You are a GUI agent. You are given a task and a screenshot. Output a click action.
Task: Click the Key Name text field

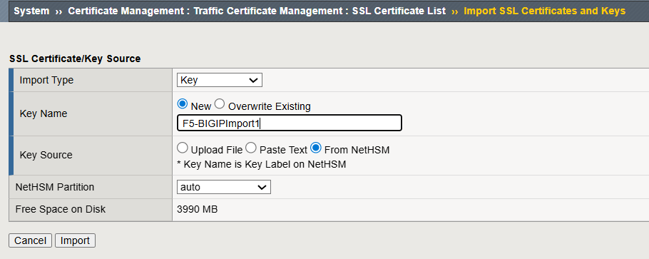[x=290, y=123]
